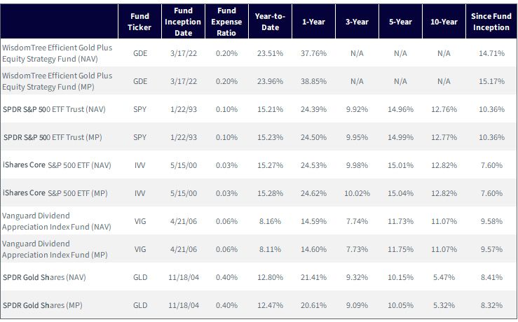Screen dimensions: 518x322
Task: Select the 3-Year column header
Action: coord(357,22)
